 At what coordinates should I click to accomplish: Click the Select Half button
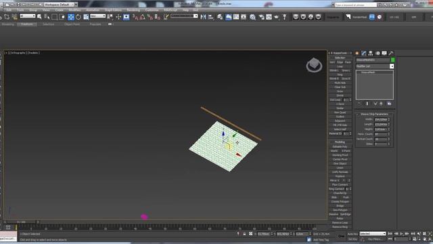340,129
